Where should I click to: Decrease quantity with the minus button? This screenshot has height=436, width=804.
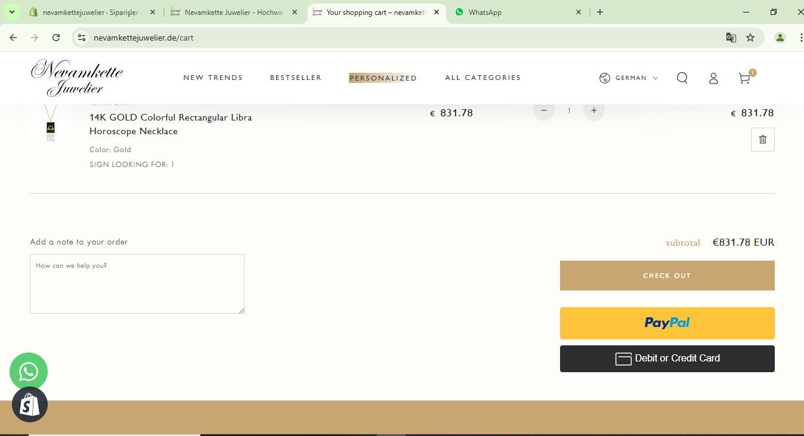coord(543,110)
